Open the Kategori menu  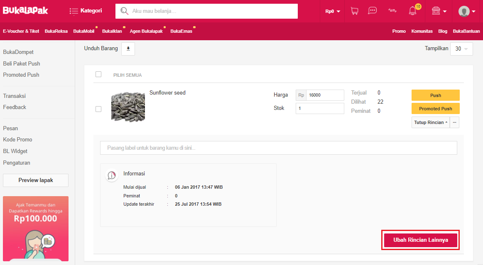coord(86,11)
